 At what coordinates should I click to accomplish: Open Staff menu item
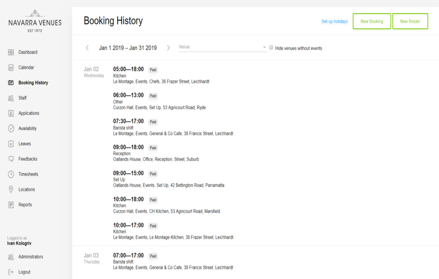point(22,98)
